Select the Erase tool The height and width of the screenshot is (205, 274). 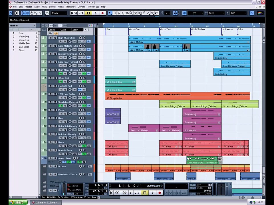[127, 13]
